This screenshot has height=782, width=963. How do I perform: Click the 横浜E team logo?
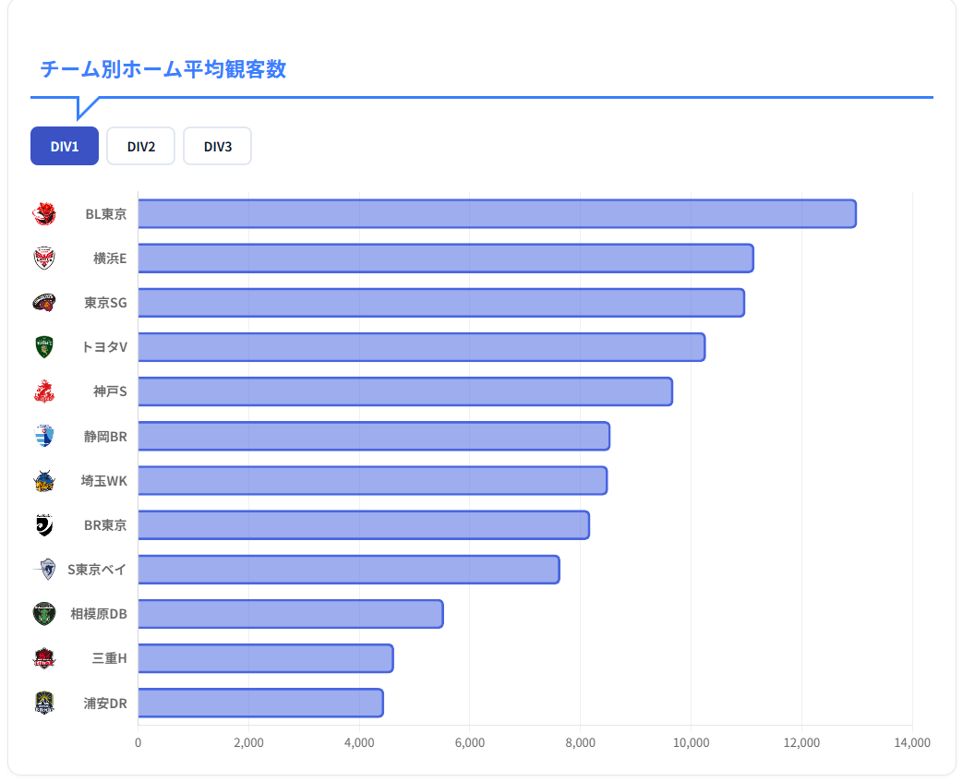[x=44, y=259]
